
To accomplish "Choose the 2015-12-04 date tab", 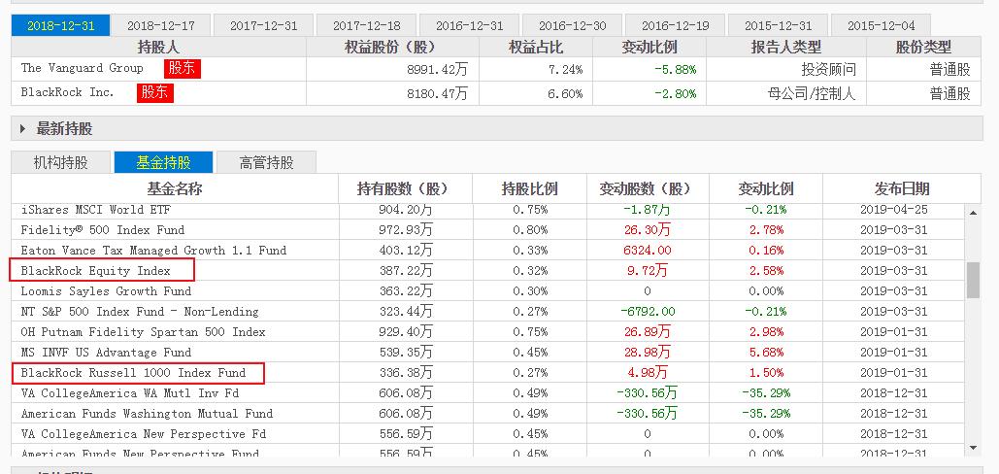I will click(x=881, y=25).
